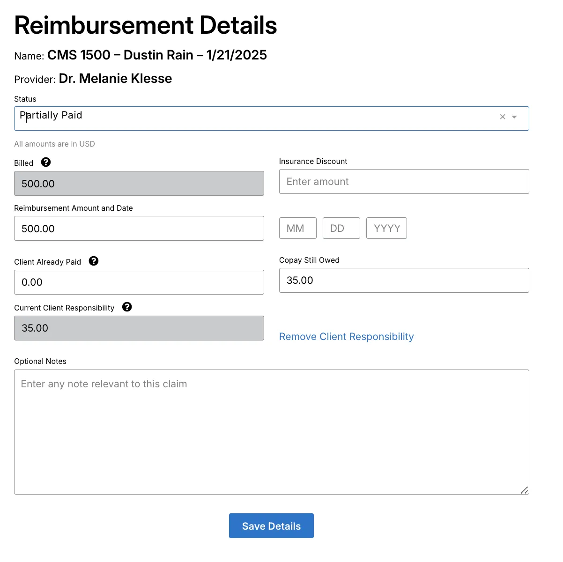The height and width of the screenshot is (562, 563).
Task: Click the 'Copay Still Owed' label
Action: [309, 260]
